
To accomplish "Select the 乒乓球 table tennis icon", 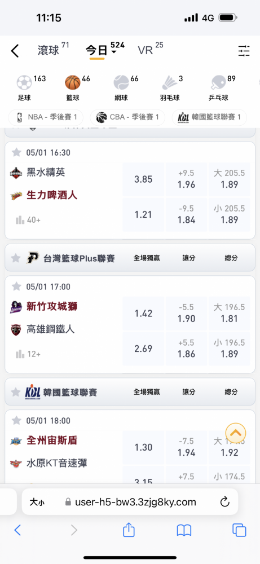I will pyautogui.click(x=218, y=88).
